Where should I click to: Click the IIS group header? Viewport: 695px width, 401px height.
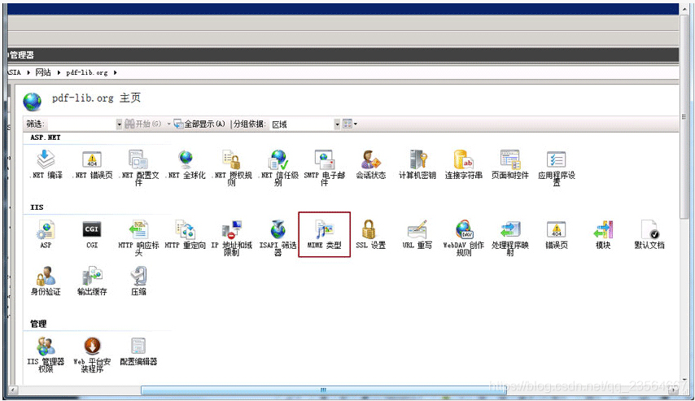click(37, 207)
